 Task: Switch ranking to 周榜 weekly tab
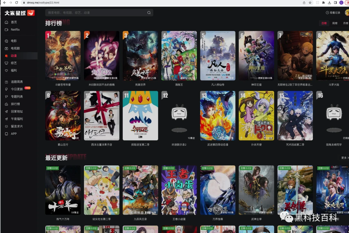(x=335, y=23)
